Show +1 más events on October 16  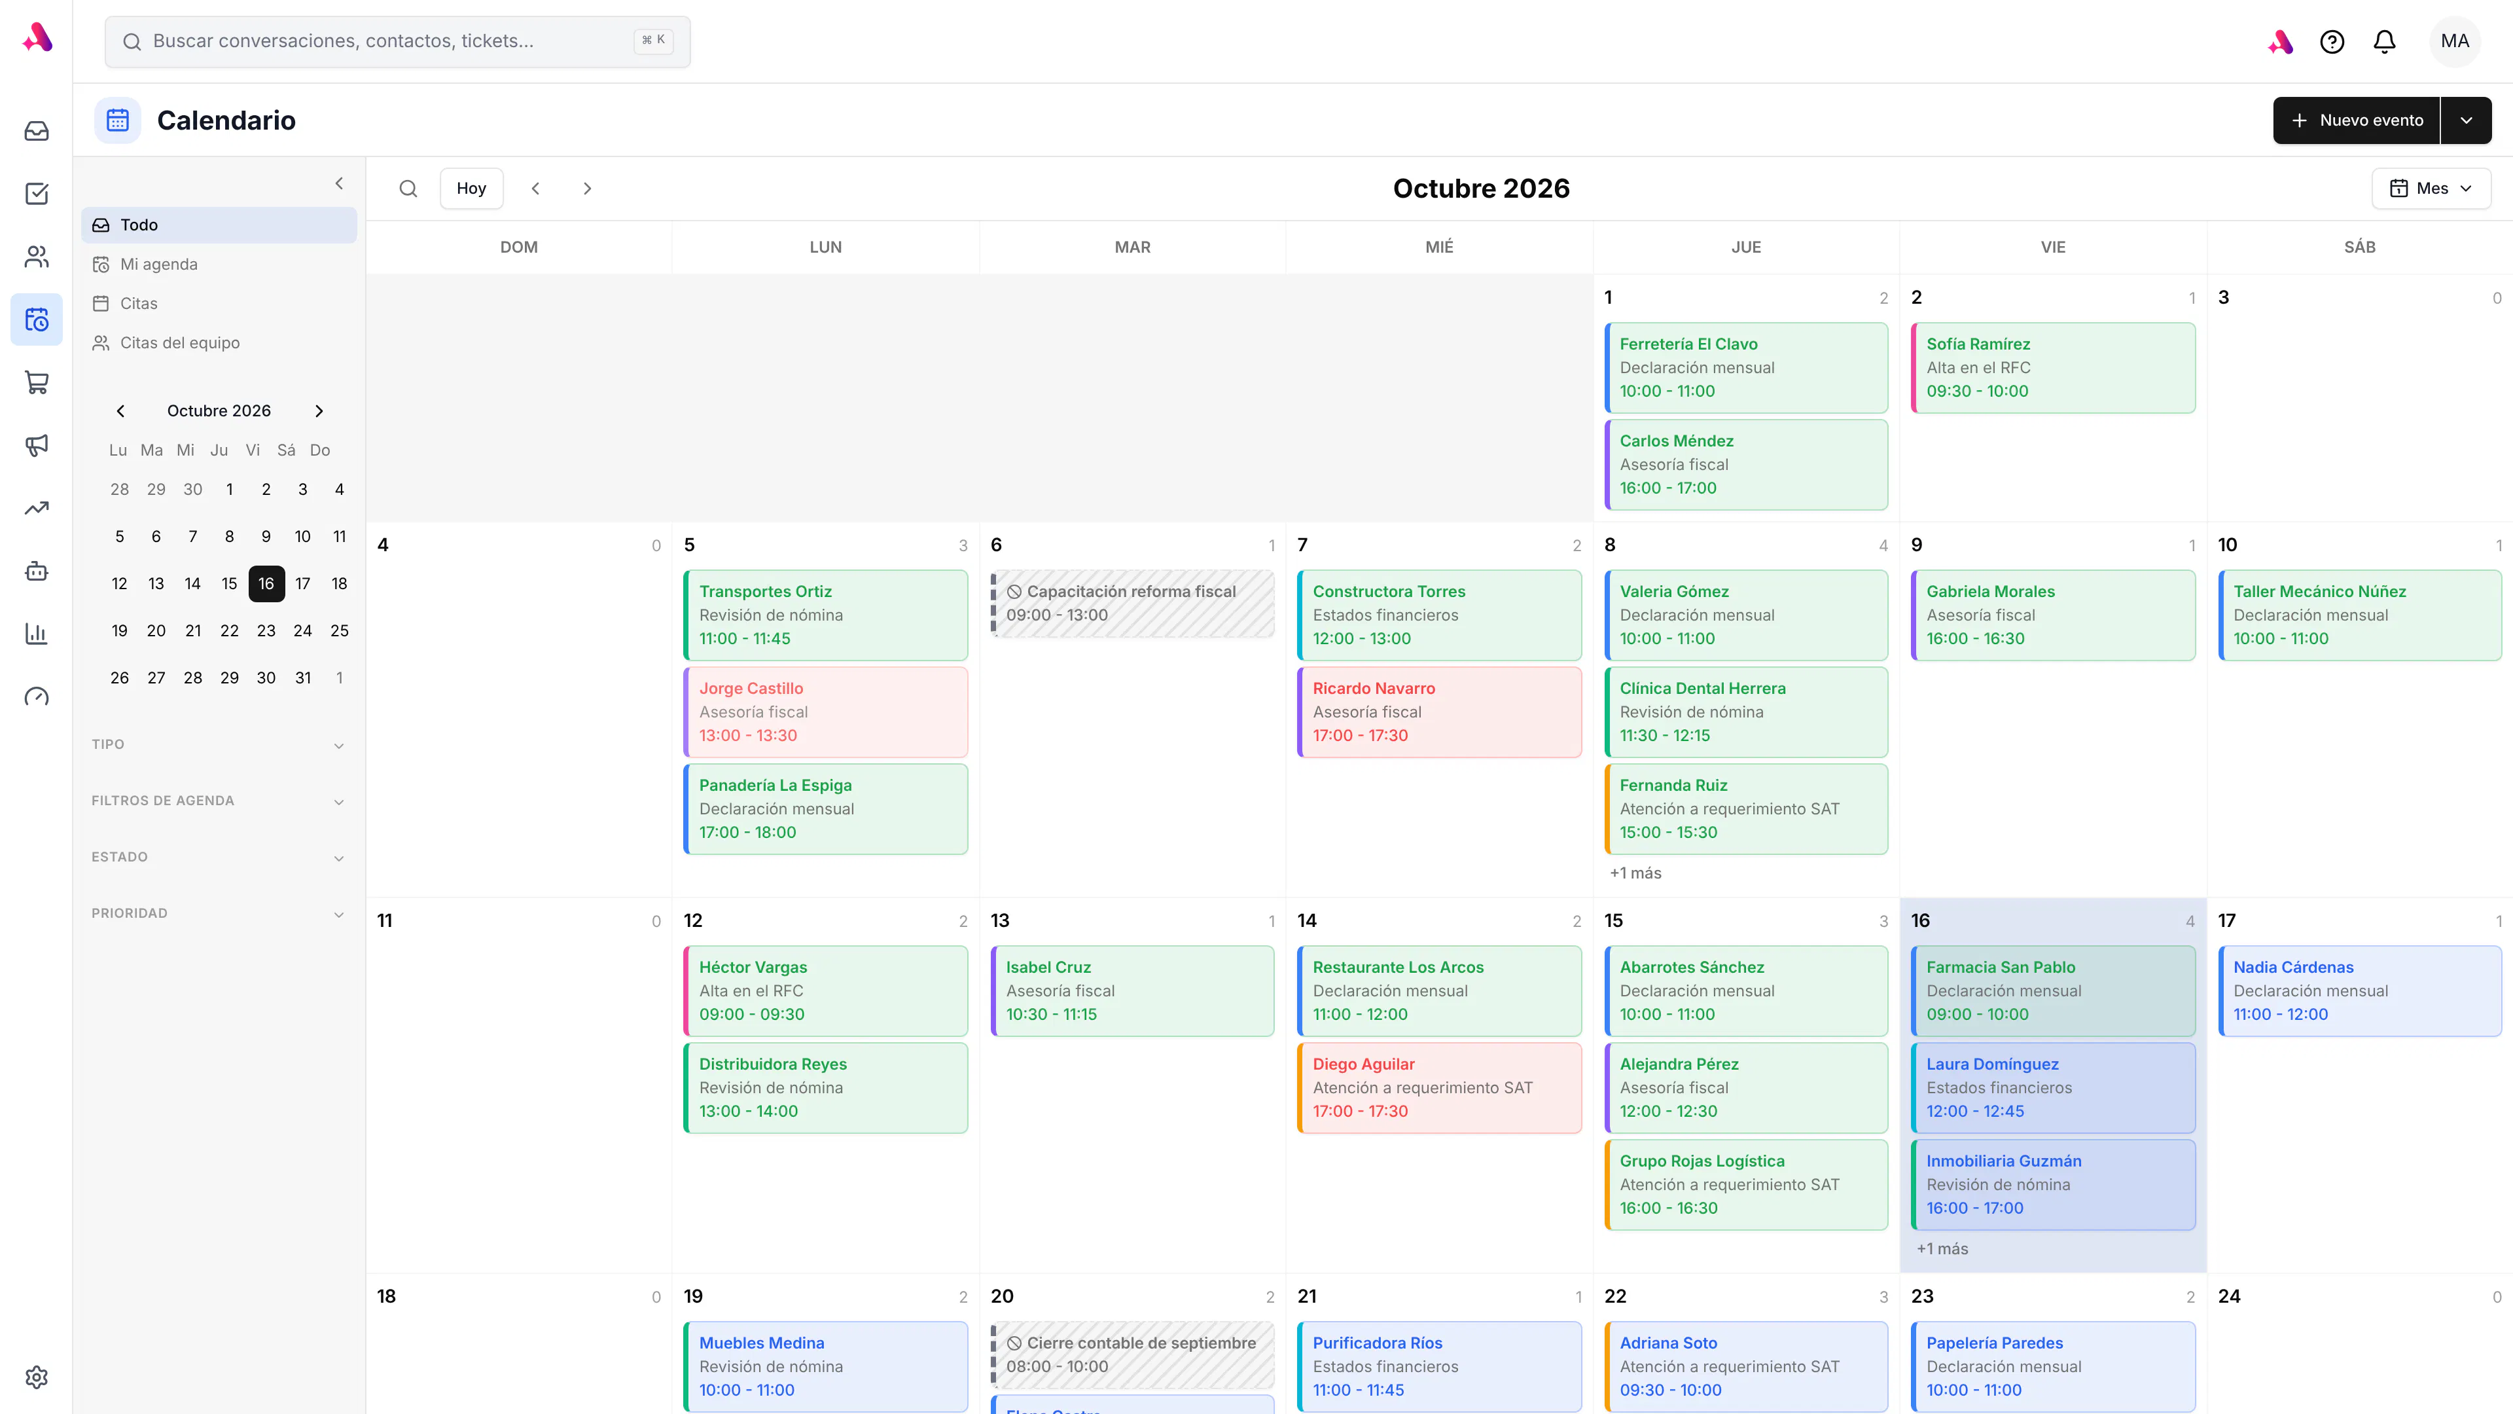(1942, 1249)
